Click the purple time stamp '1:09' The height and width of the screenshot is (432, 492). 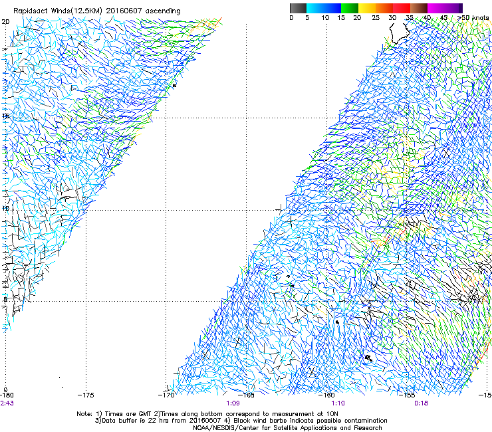(x=233, y=403)
